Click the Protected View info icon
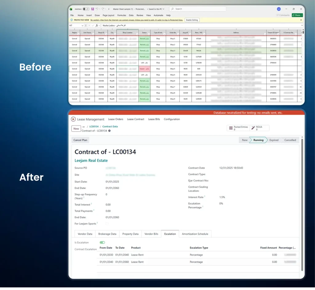Screen dimensions: 315x290 (71, 20)
